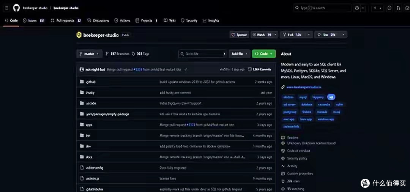
Task: Expand the Copilot dropdown arrow
Action: click(x=363, y=8)
